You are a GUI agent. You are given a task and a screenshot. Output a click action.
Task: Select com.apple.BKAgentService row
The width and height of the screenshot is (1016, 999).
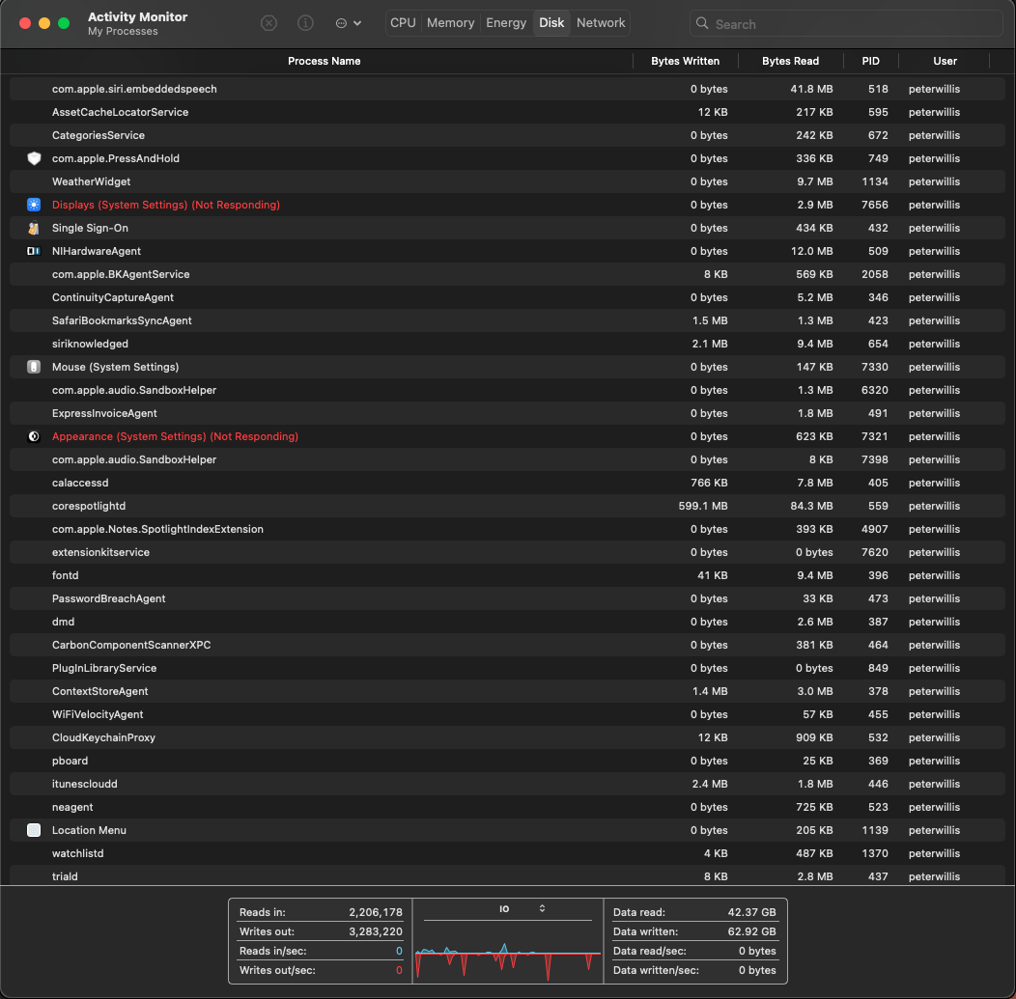[x=507, y=274]
